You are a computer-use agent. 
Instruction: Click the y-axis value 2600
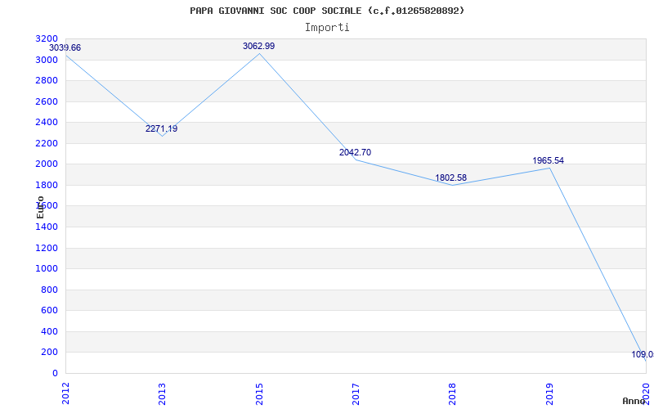click(x=47, y=101)
